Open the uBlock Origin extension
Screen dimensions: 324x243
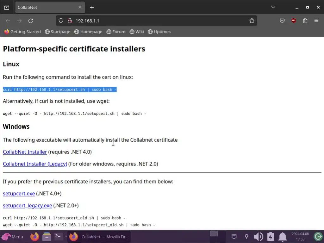click(293, 21)
